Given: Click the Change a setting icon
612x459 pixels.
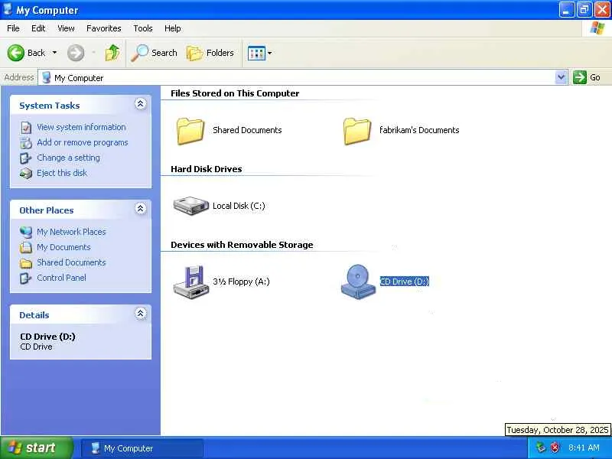Looking at the screenshot, I should click(x=26, y=158).
